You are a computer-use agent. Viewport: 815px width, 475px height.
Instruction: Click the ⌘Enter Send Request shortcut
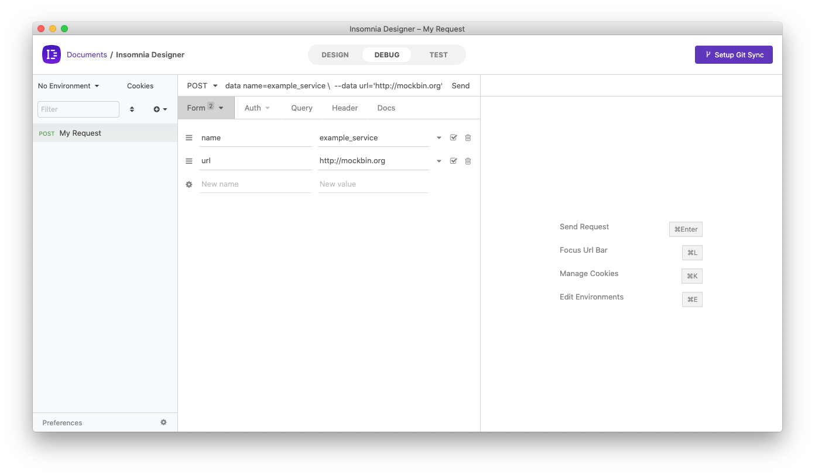click(686, 229)
